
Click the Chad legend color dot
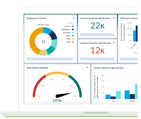pos(73,39)
